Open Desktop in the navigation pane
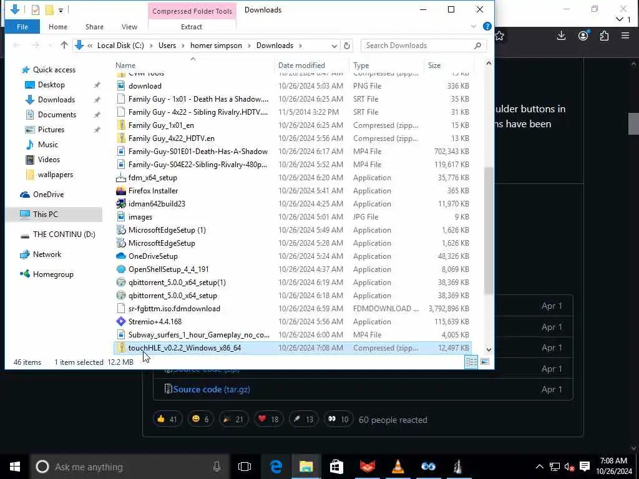The image size is (639, 479). (x=51, y=85)
